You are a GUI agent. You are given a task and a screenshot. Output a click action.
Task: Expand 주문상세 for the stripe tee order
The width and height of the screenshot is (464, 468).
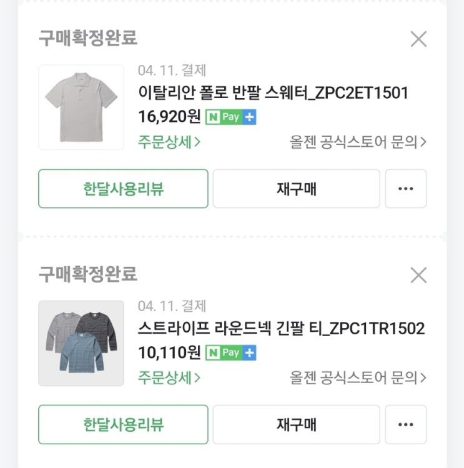coord(169,377)
